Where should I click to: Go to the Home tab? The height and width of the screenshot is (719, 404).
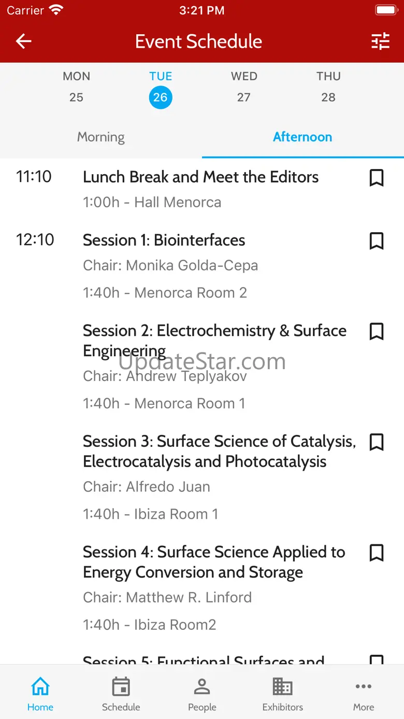click(40, 694)
